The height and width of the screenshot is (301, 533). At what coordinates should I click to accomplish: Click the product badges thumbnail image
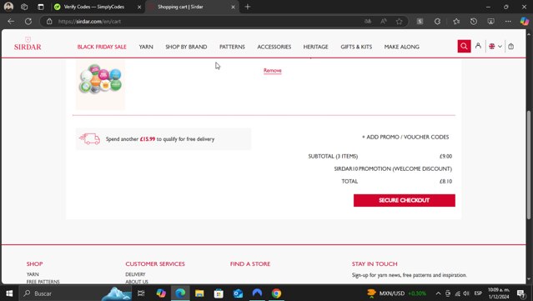[x=100, y=84]
